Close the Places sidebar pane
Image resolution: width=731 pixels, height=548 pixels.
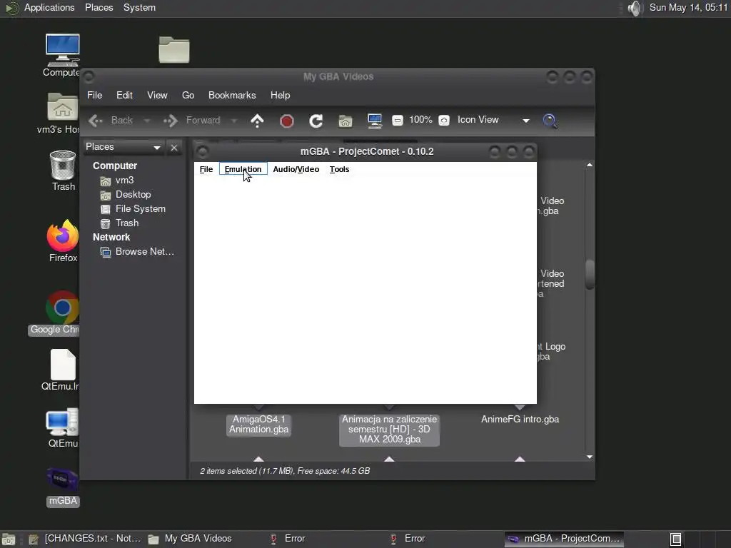[x=174, y=148]
